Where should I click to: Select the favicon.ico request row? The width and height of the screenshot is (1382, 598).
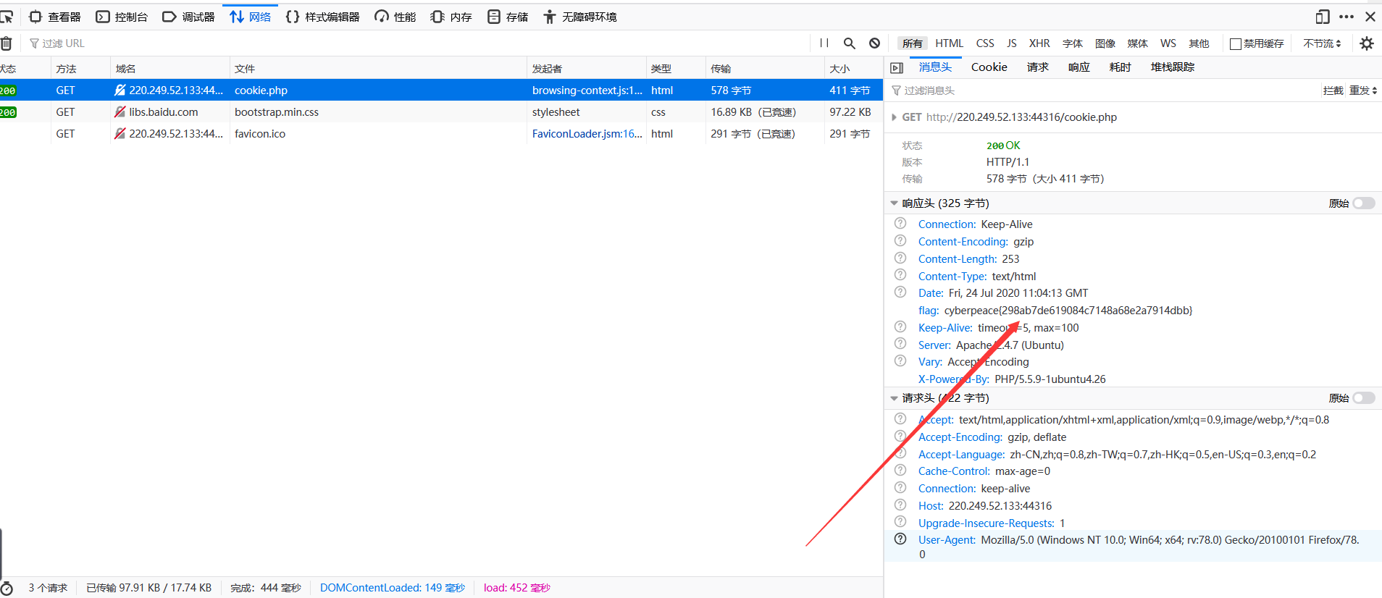click(x=441, y=134)
